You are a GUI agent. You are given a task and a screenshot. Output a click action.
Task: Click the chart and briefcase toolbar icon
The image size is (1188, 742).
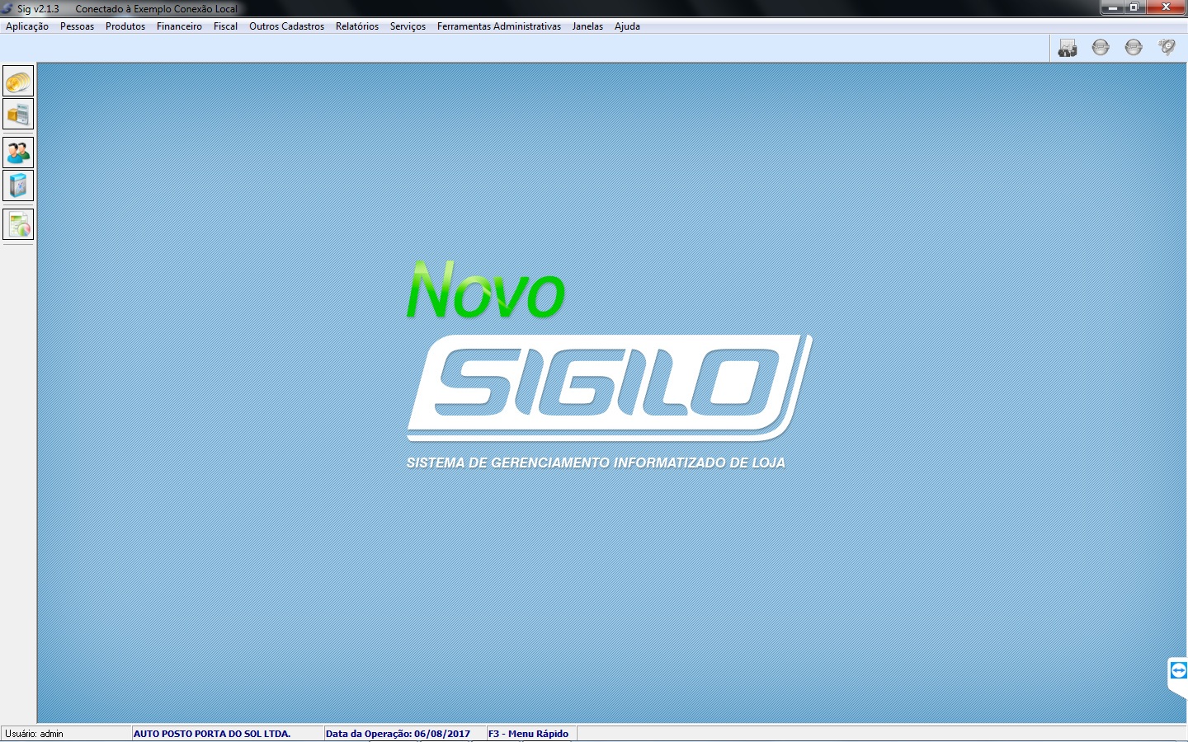1068,48
